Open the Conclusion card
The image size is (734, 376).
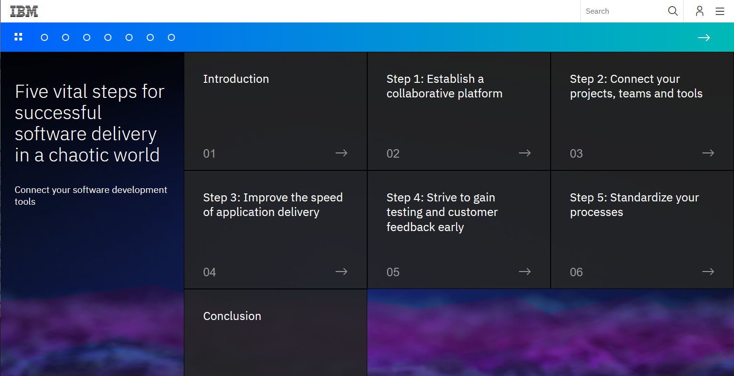click(x=276, y=333)
